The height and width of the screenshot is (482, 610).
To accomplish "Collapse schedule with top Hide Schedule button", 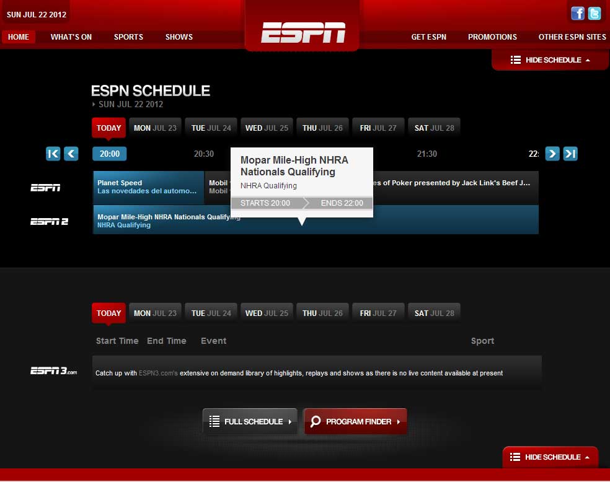I will coord(550,60).
